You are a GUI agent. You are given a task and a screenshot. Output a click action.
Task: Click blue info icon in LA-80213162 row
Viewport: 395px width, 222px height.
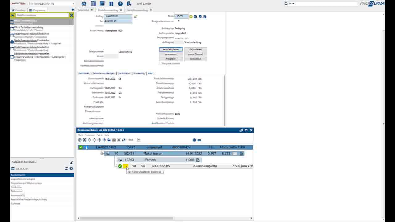(86, 147)
